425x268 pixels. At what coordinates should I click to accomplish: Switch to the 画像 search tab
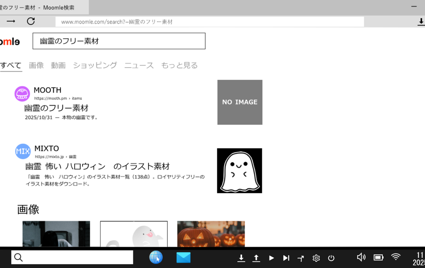click(x=36, y=65)
